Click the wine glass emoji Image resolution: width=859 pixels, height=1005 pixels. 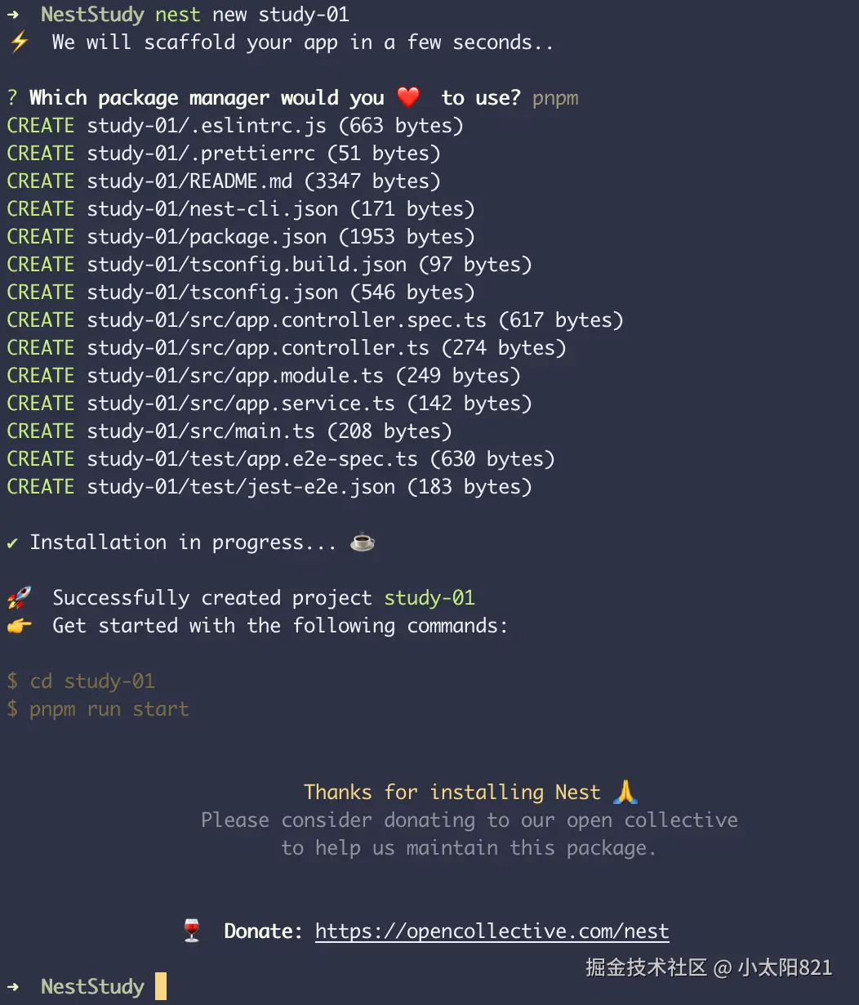click(x=192, y=931)
